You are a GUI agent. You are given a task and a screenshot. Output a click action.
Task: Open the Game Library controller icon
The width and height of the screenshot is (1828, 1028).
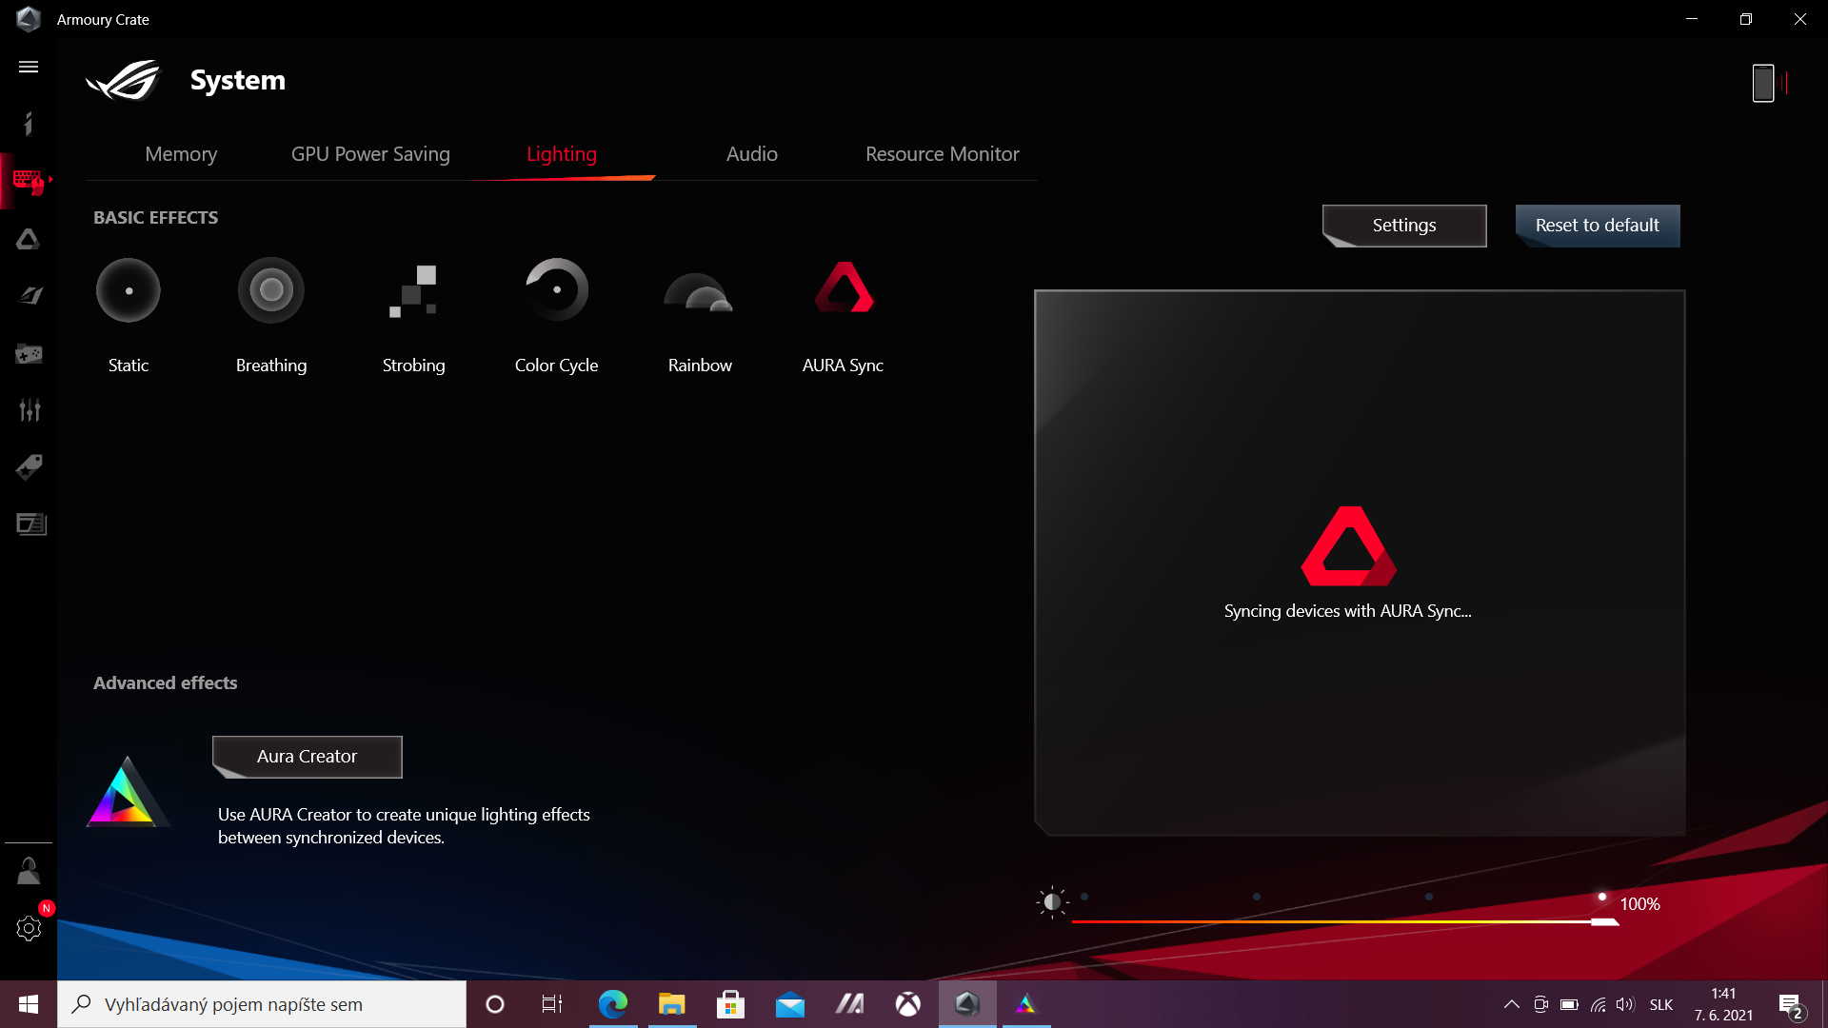pyautogui.click(x=29, y=354)
